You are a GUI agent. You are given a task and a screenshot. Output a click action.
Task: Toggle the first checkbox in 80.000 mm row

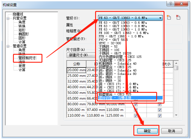point(136,104)
